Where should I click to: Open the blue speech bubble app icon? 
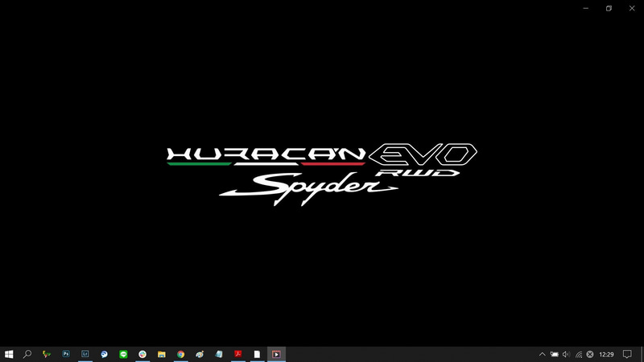pos(104,354)
